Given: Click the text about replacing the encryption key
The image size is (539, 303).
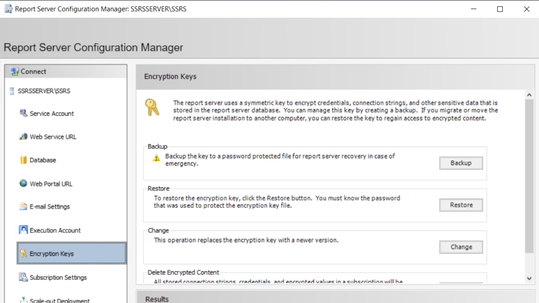Looking at the screenshot, I should [x=246, y=240].
